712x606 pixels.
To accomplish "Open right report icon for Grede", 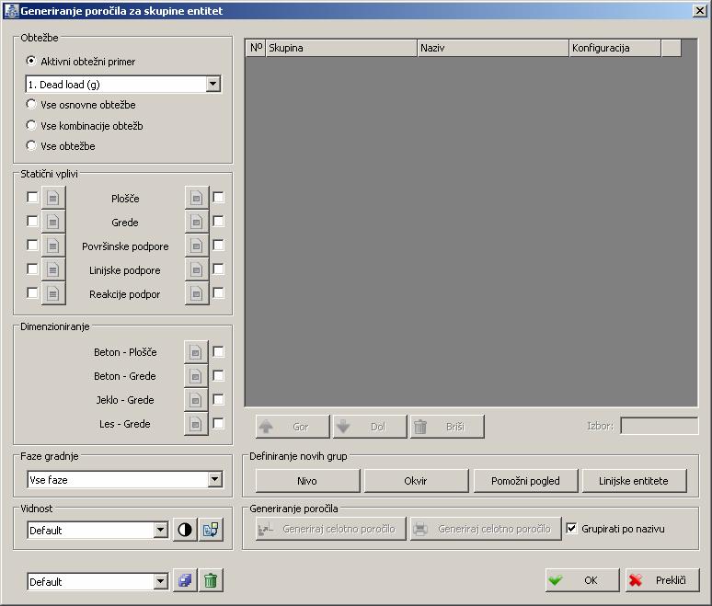I will pyautogui.click(x=197, y=222).
